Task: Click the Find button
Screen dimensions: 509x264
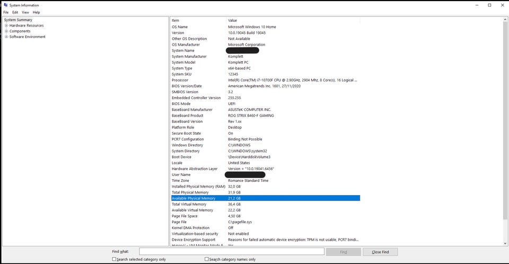Action: tap(344, 252)
